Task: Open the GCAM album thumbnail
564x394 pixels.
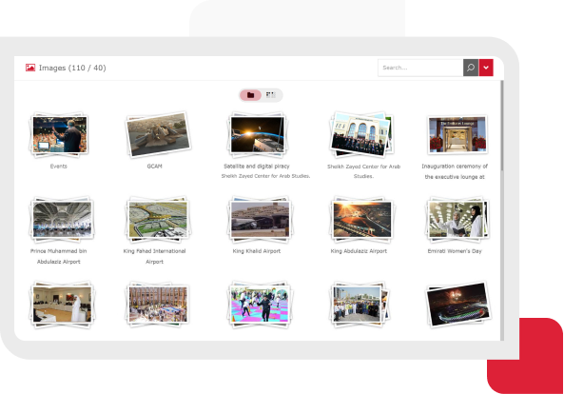Action: (x=158, y=134)
